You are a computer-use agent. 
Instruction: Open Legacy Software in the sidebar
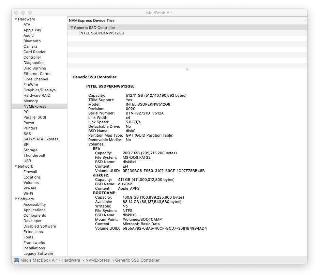39,253
